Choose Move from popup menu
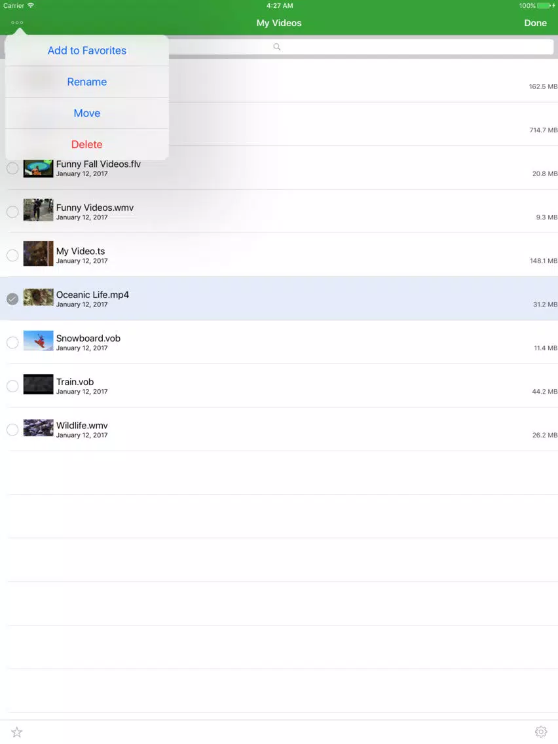The width and height of the screenshot is (558, 744). (x=87, y=113)
